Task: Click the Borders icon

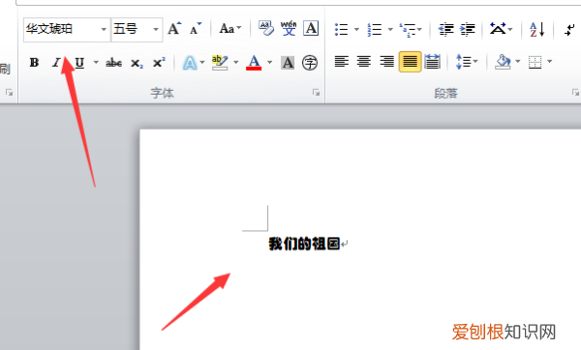Action: click(535, 62)
